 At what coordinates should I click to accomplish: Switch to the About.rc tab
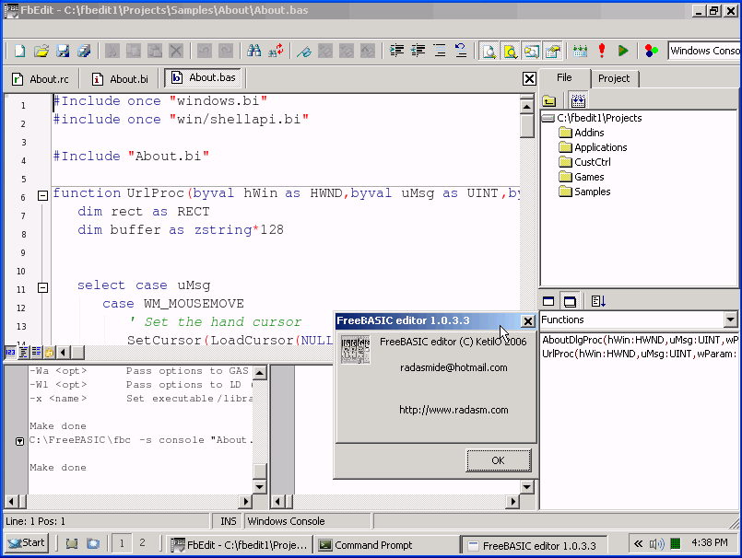click(41, 79)
